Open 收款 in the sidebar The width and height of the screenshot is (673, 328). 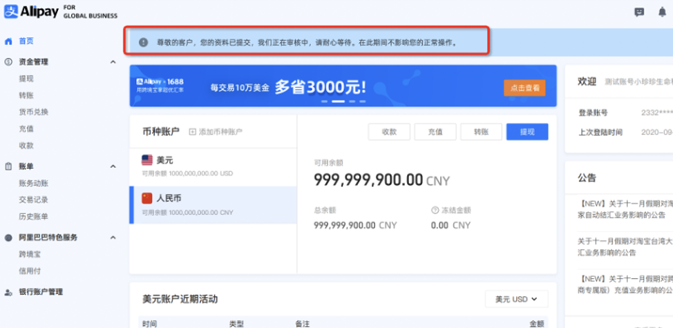(26, 146)
